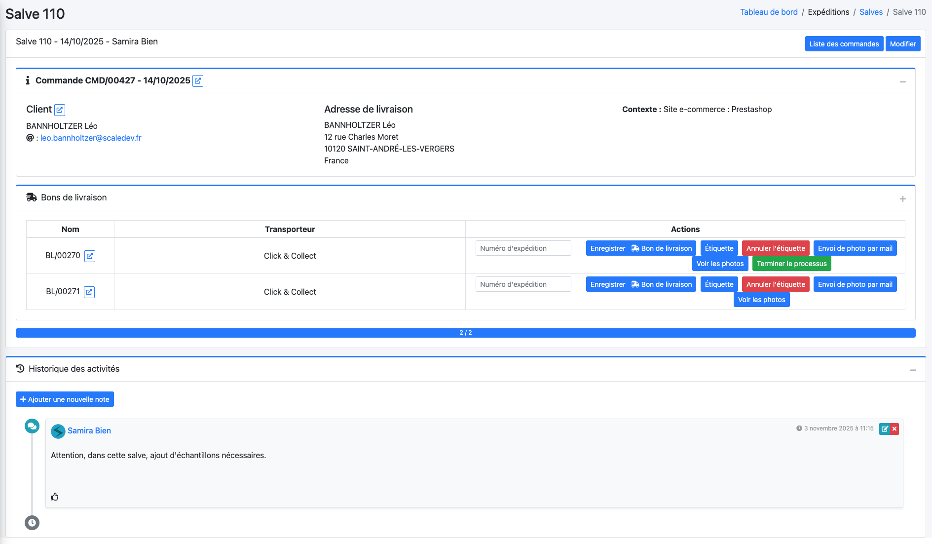Viewport: 932px width, 544px height.
Task: Collapse the Historique des activités panel
Action: pos(913,370)
